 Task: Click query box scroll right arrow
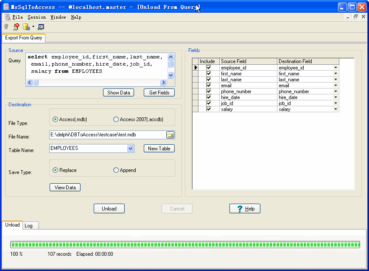(x=163, y=82)
